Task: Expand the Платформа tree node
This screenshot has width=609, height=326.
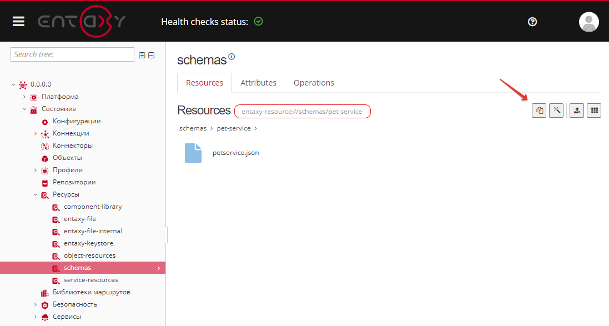Action: click(24, 97)
